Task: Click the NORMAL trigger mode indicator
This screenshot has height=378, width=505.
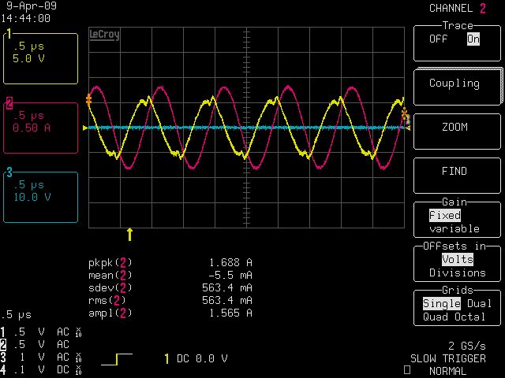Action: pos(448,371)
